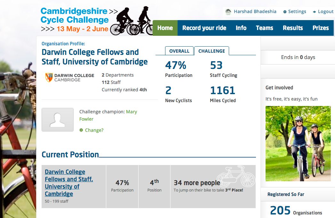Click the faded bicycle icon in position bar

pos(236,176)
